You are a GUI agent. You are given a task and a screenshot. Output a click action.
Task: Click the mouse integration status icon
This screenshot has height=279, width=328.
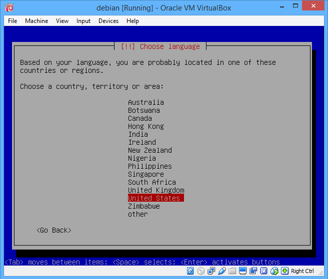click(274, 271)
